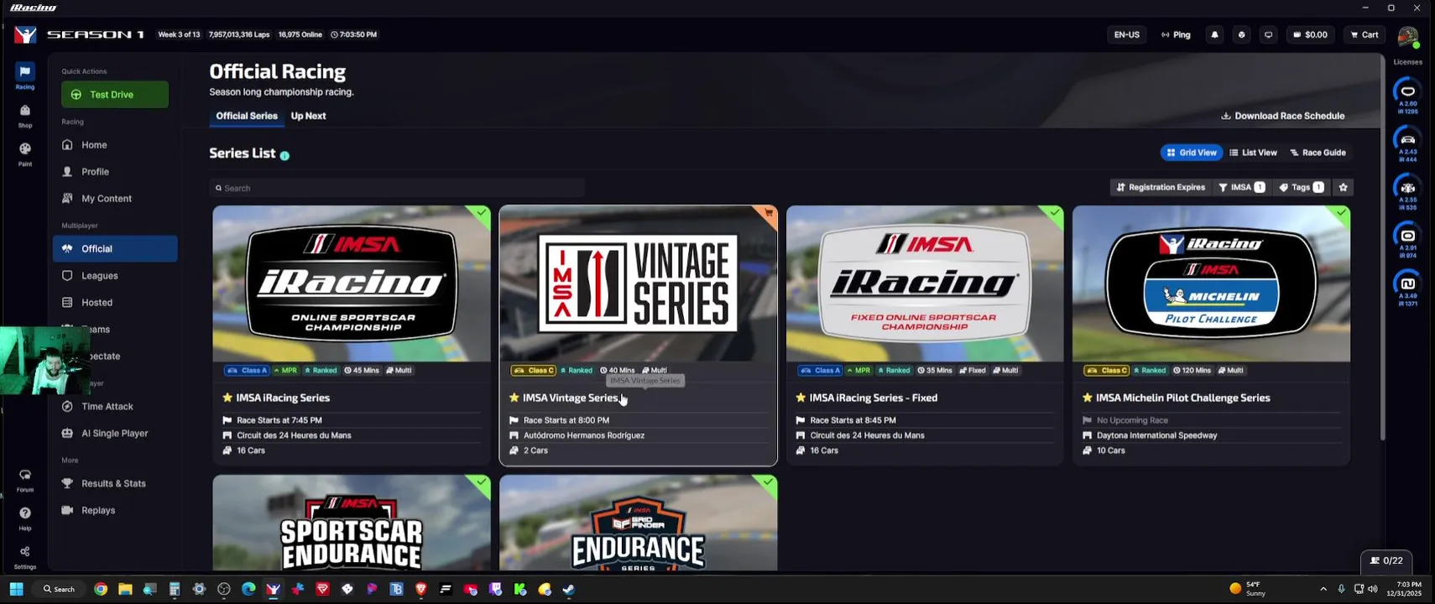Open Leagues in the sidebar

pos(115,276)
